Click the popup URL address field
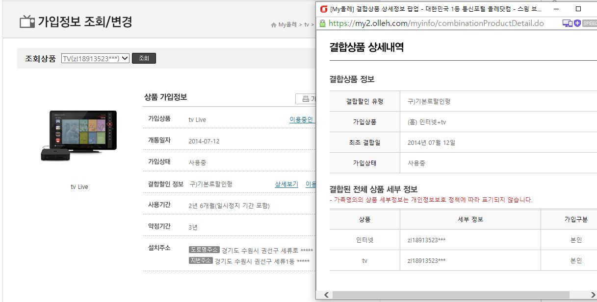The image size is (597, 302). coord(437,23)
